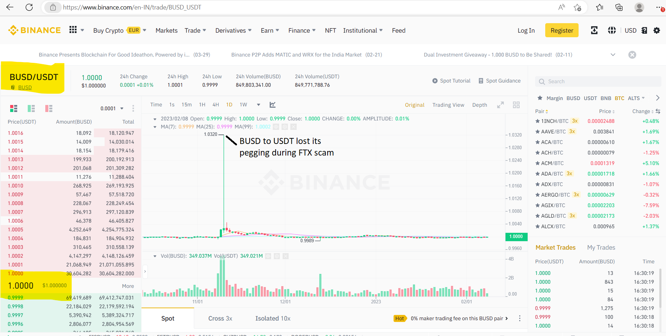Click More under order book price
The width and height of the screenshot is (666, 336).
tap(128, 286)
